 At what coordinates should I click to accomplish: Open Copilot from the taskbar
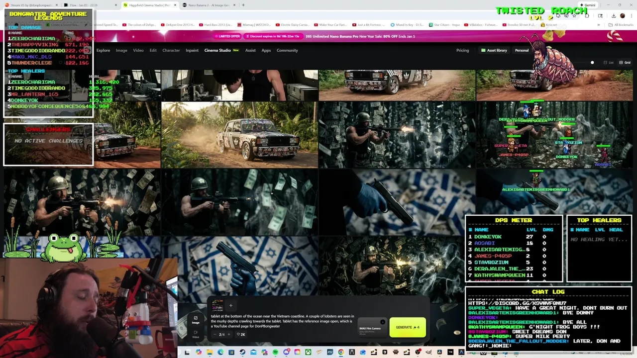point(199,352)
